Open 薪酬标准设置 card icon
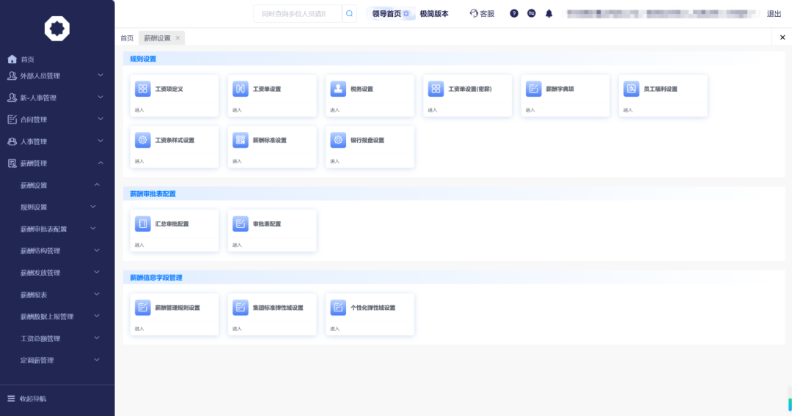The height and width of the screenshot is (416, 792). click(240, 140)
